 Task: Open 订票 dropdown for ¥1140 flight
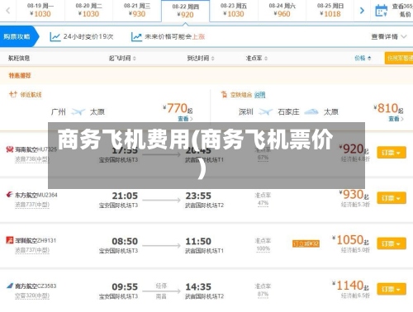[392, 289]
